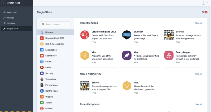Click the Vite icon under Recently Added
Screen dimensions: 211x112
click(85, 55)
